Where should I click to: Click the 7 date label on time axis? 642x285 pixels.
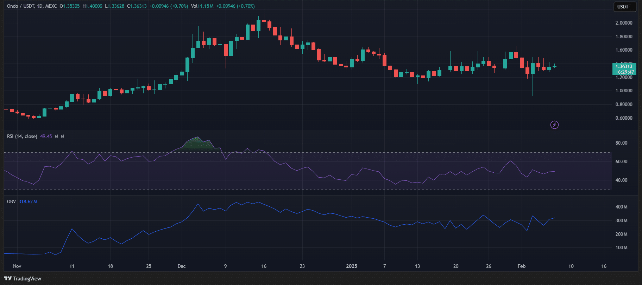pyautogui.click(x=384, y=266)
